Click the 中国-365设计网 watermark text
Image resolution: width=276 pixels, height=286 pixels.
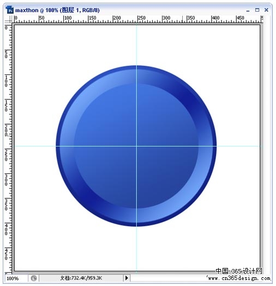(239, 271)
